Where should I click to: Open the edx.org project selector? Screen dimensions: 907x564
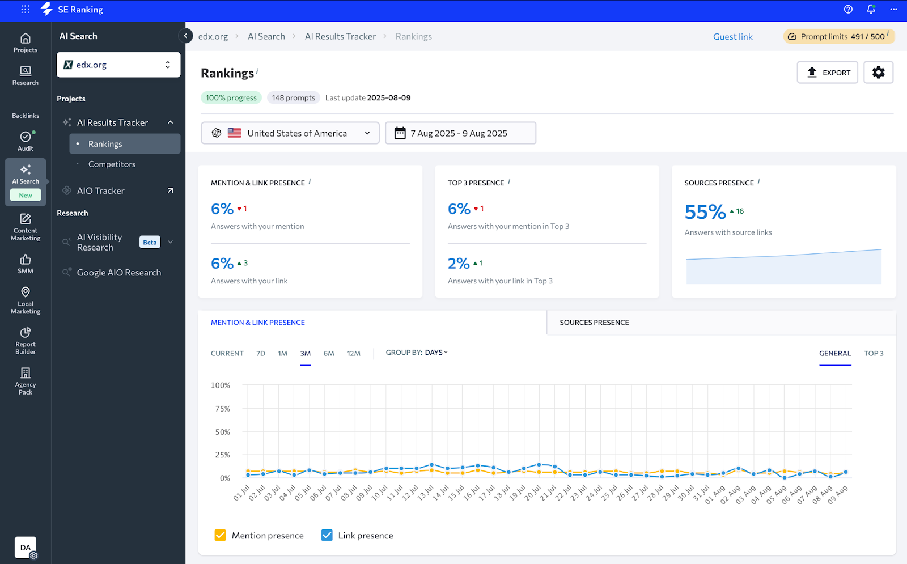(118, 65)
